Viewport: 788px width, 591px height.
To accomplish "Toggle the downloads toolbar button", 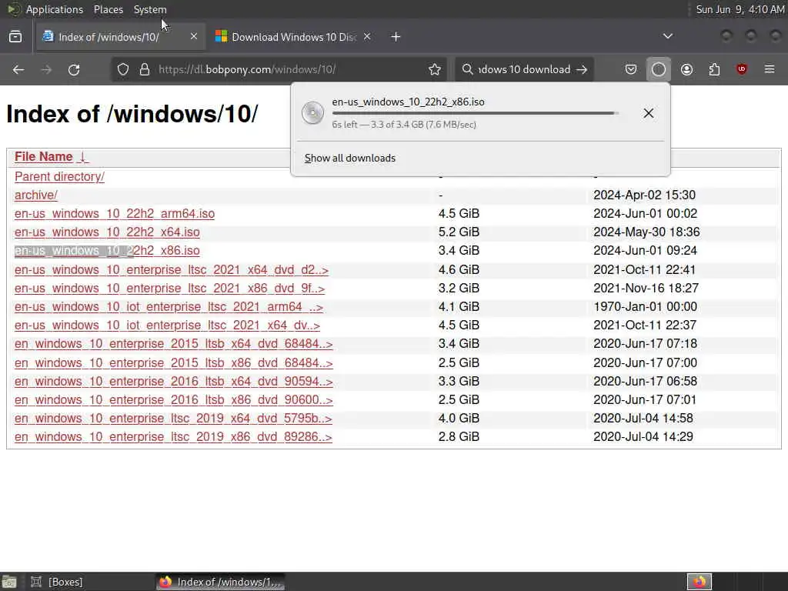I will pyautogui.click(x=659, y=69).
